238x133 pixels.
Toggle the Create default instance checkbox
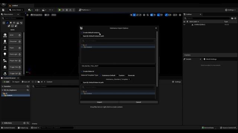point(82,33)
